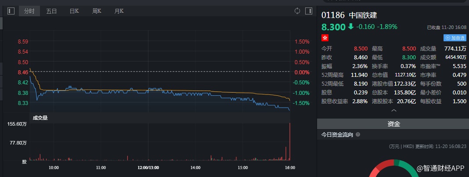Click the Hong Kong flag icon

pyautogui.click(x=325, y=38)
